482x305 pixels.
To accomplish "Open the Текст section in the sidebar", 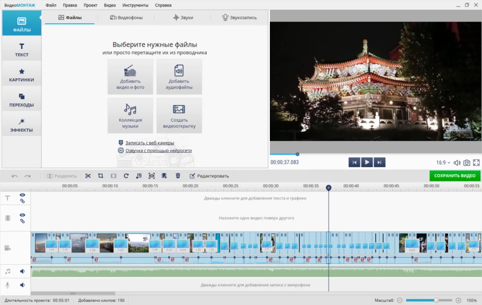I will pos(21,49).
